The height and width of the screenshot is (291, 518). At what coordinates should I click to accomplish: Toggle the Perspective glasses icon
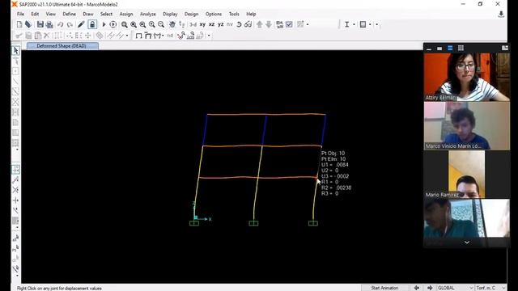tap(248, 24)
